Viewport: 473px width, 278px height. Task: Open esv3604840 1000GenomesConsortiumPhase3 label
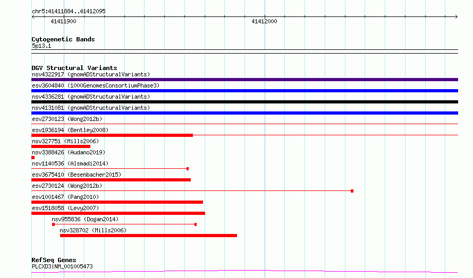96,85
